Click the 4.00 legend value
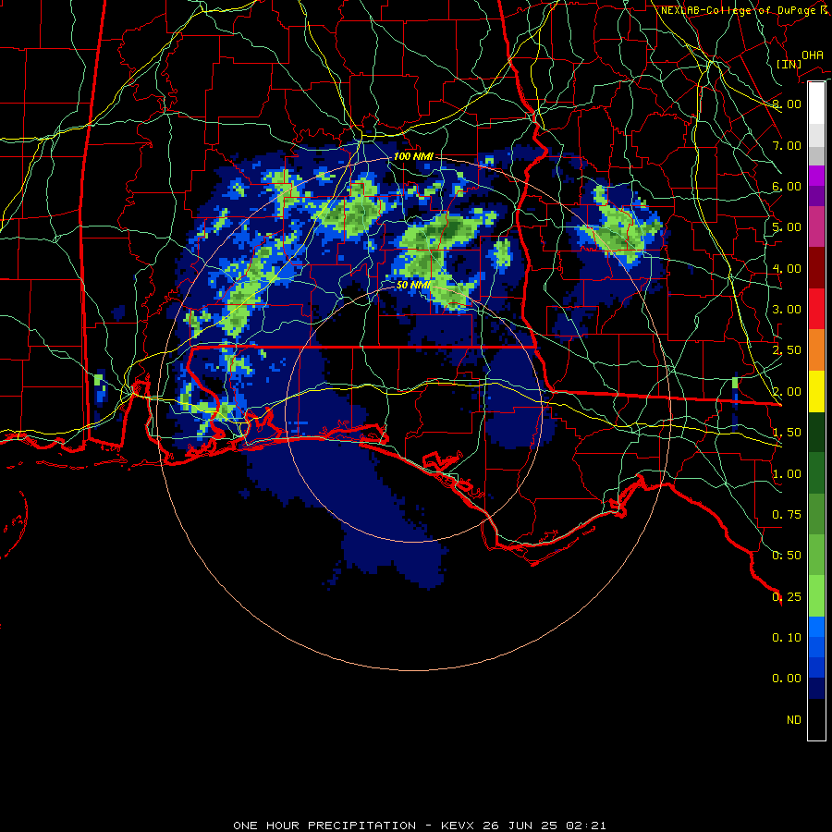The width and height of the screenshot is (832, 832). point(787,268)
